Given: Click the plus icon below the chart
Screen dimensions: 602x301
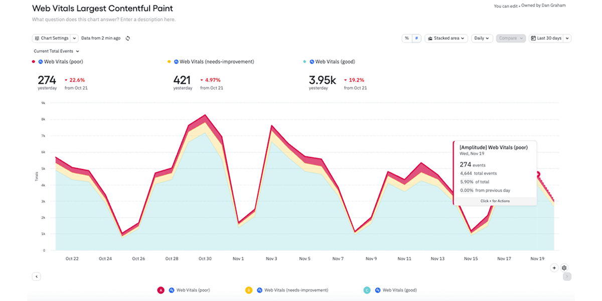Looking at the screenshot, I should tap(554, 268).
